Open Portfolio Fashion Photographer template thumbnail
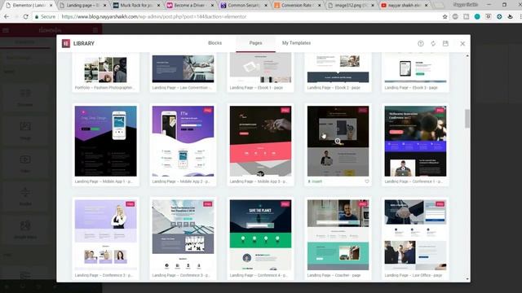This screenshot has width=522, height=293. 105,68
